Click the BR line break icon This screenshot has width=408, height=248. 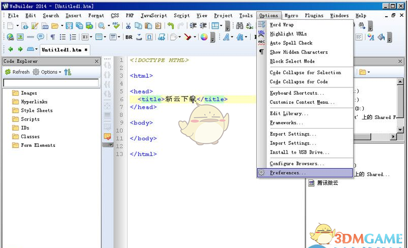click(x=129, y=37)
